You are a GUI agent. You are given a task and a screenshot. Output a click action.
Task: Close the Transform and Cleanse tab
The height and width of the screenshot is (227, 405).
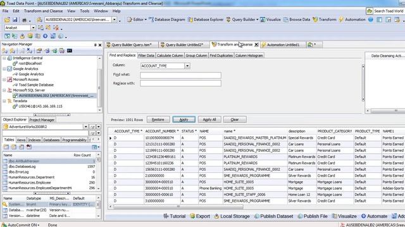pos(256,45)
